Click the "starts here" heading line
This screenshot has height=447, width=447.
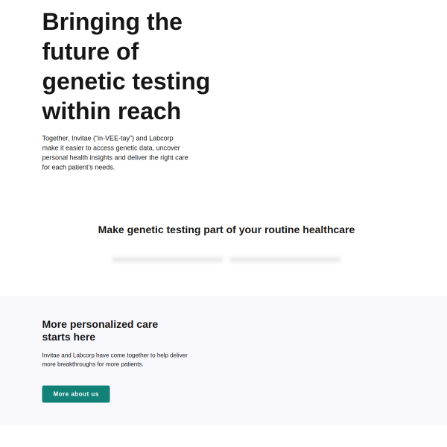(69, 337)
